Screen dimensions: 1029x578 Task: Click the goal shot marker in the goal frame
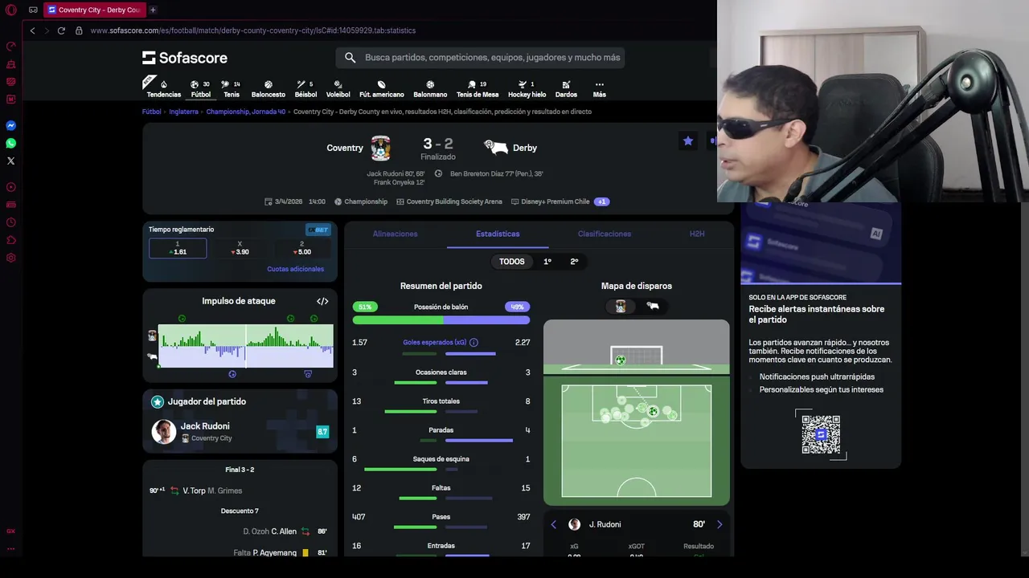pyautogui.click(x=620, y=360)
